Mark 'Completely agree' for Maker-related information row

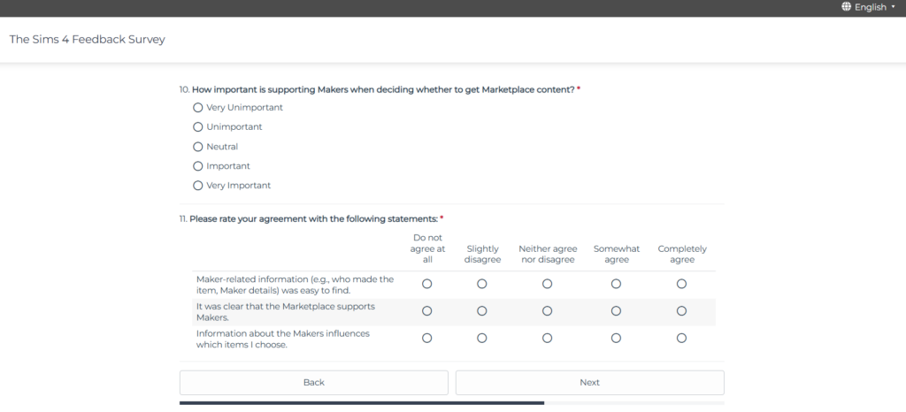tap(682, 284)
